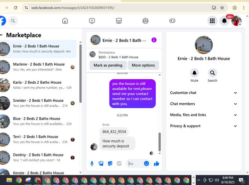The image size is (249, 185).
Task: Click the choose sticker icon
Action: (x=110, y=164)
